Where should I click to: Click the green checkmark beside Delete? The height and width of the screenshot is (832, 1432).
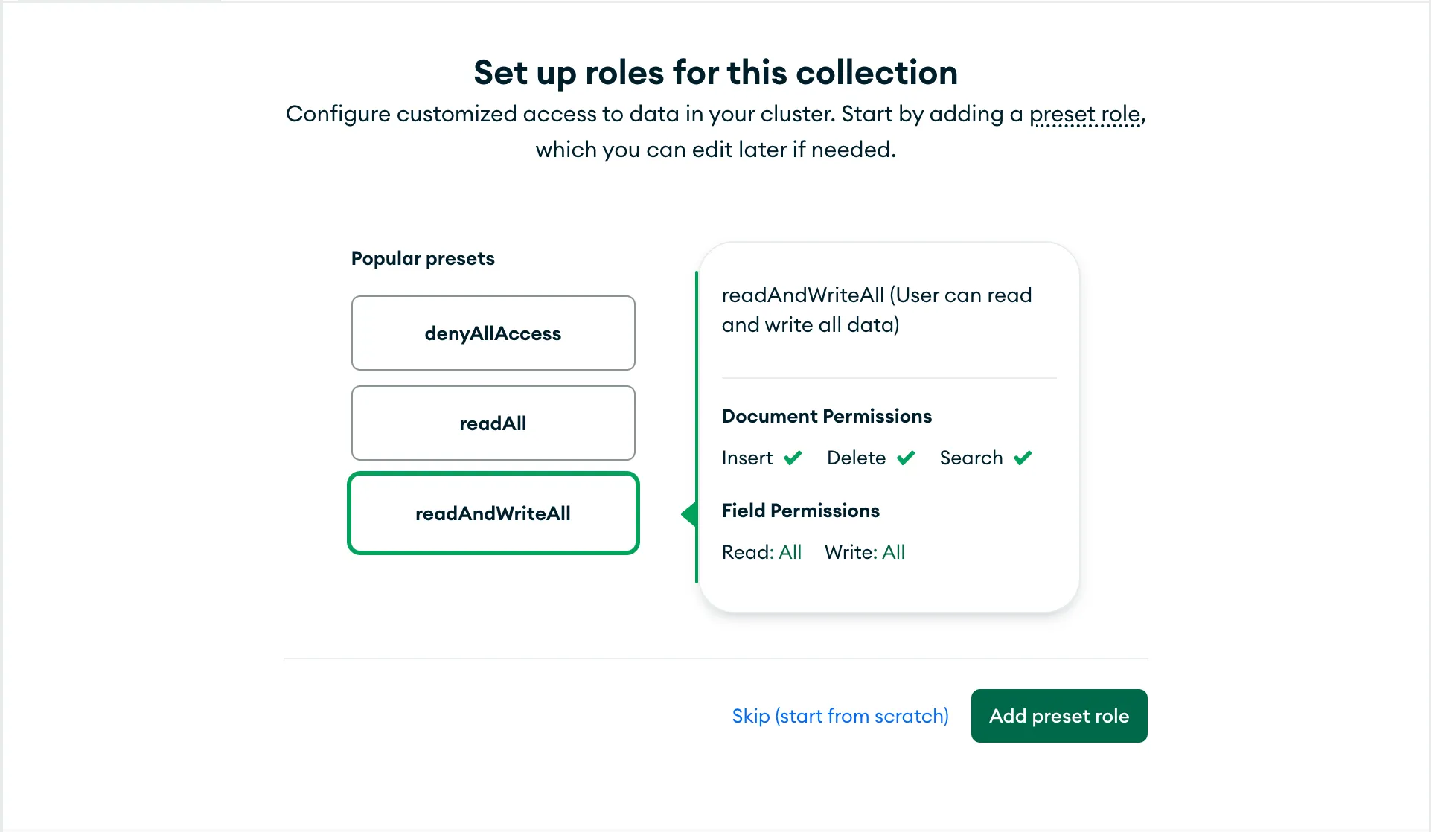(x=906, y=458)
